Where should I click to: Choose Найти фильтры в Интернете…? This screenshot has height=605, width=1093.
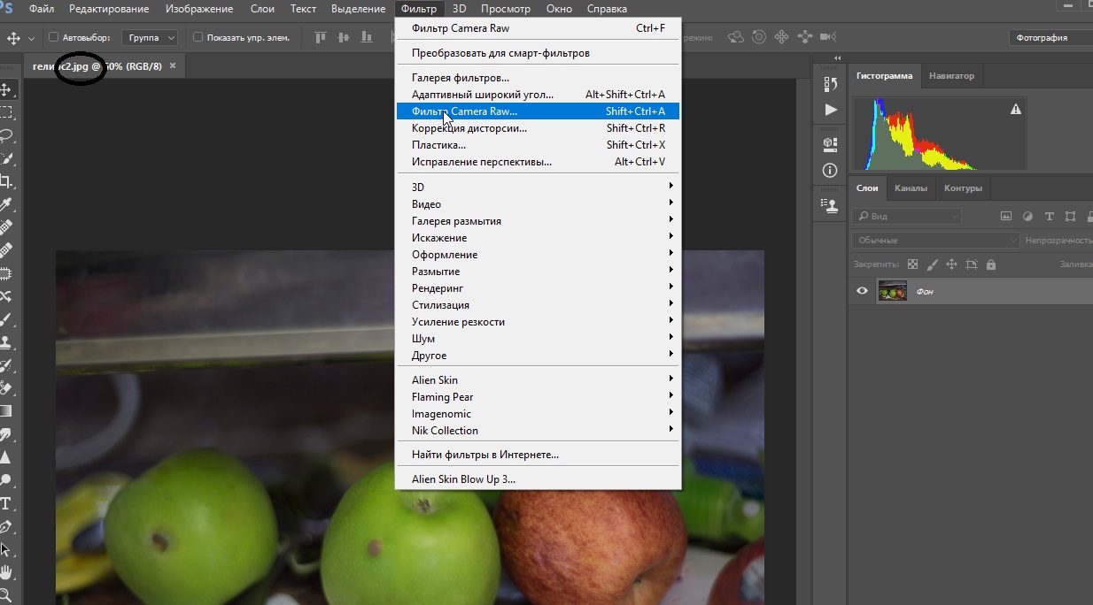click(537, 455)
